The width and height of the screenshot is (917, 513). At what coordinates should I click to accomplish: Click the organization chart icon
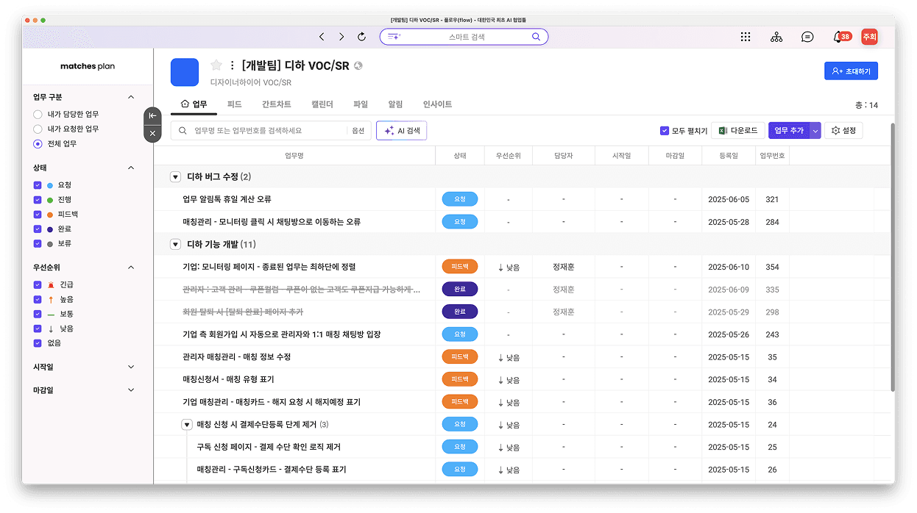[x=776, y=37]
